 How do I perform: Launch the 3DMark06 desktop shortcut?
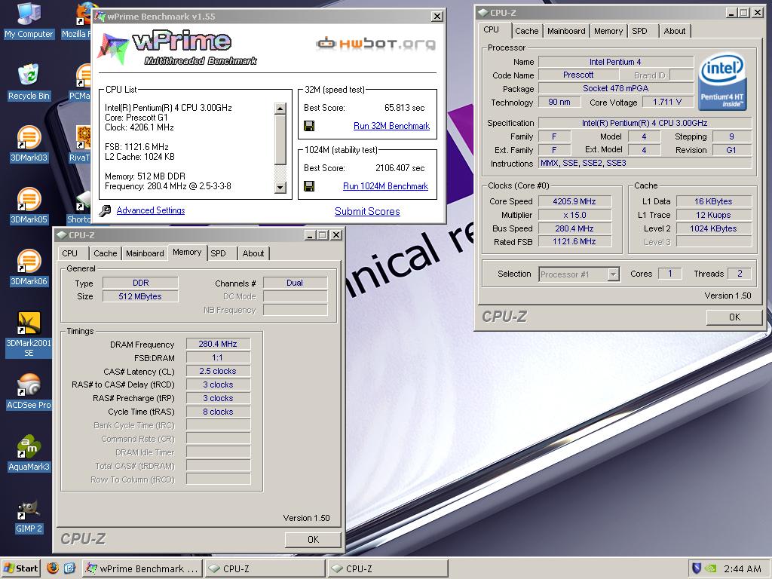click(x=29, y=268)
